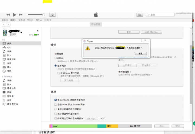Open the 帳戶(A) menu

(39, 20)
